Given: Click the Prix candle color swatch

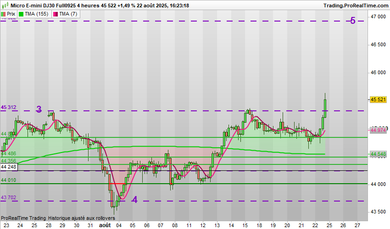Looking at the screenshot, I should pyautogui.click(x=3, y=14).
